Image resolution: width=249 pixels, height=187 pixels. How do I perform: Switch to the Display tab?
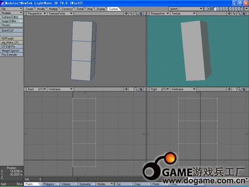coord(101,9)
